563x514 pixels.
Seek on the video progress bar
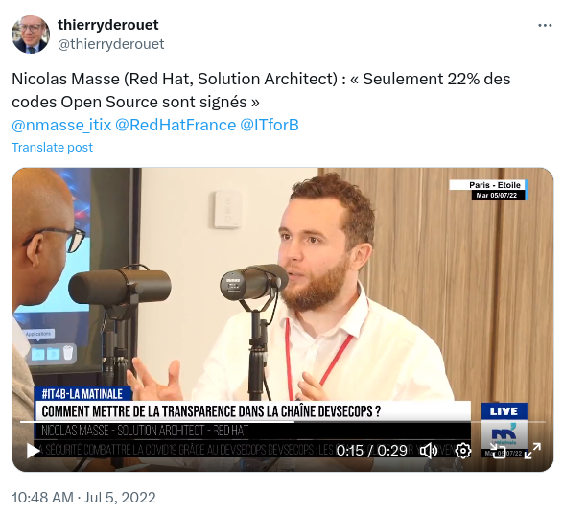283,422
